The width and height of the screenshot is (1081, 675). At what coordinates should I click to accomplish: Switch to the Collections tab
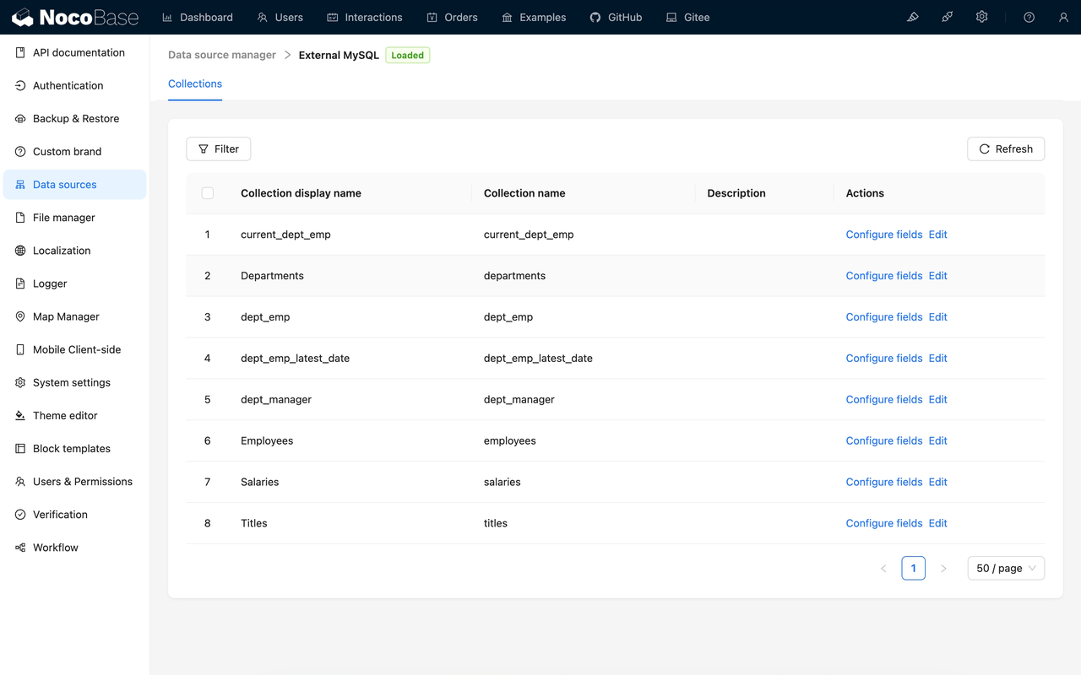pyautogui.click(x=195, y=84)
